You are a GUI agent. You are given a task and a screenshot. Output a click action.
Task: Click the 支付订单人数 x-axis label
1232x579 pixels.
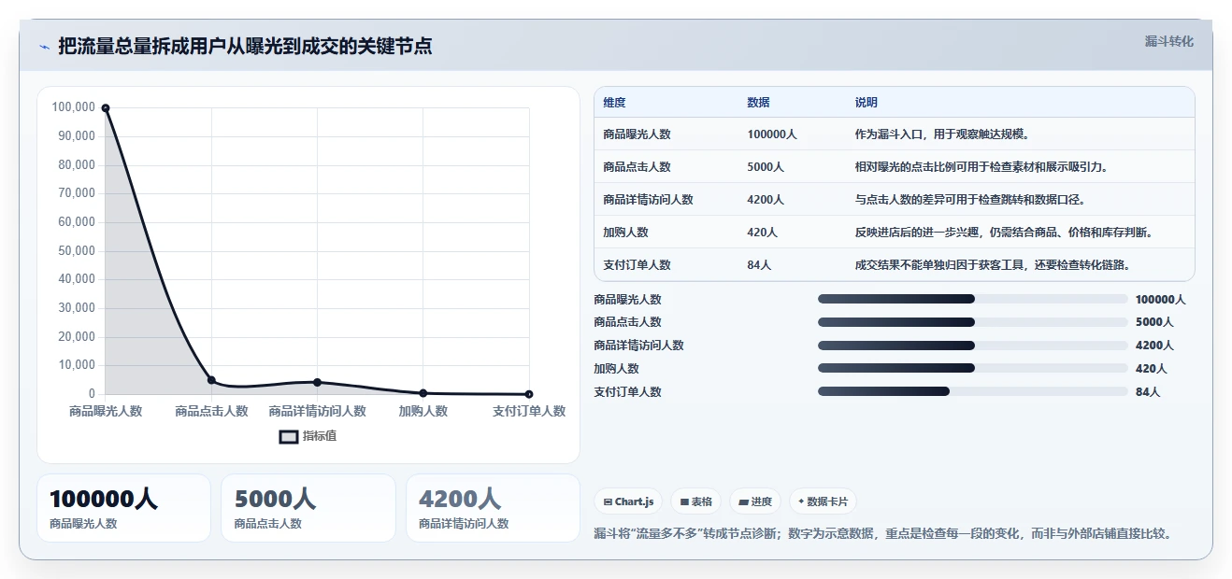[529, 411]
